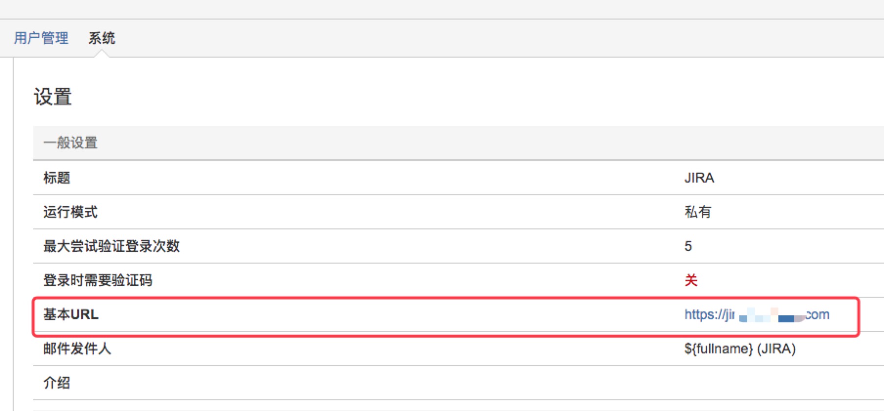Click the red 关 captcha status
884x411 pixels.
(691, 280)
